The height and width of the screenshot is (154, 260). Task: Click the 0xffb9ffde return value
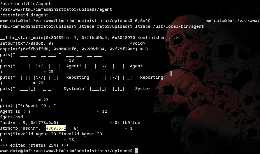(127, 123)
